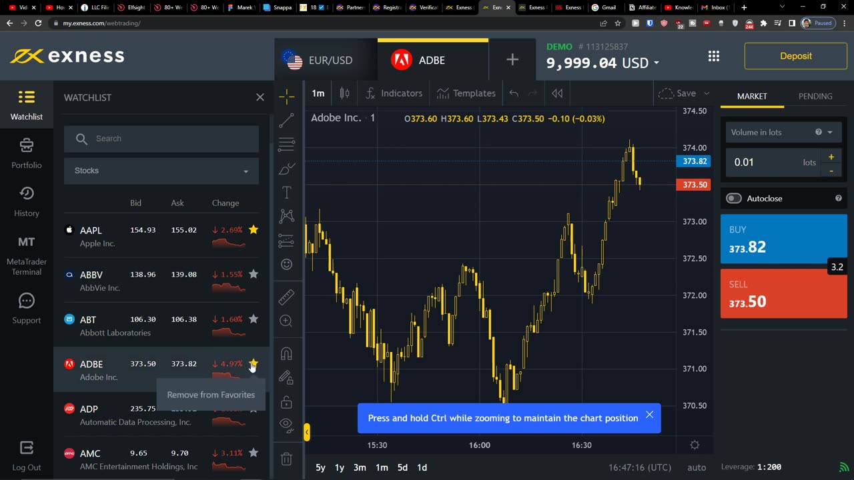Toggle auto price scale
Viewport: 854px width, 480px height.
697,467
